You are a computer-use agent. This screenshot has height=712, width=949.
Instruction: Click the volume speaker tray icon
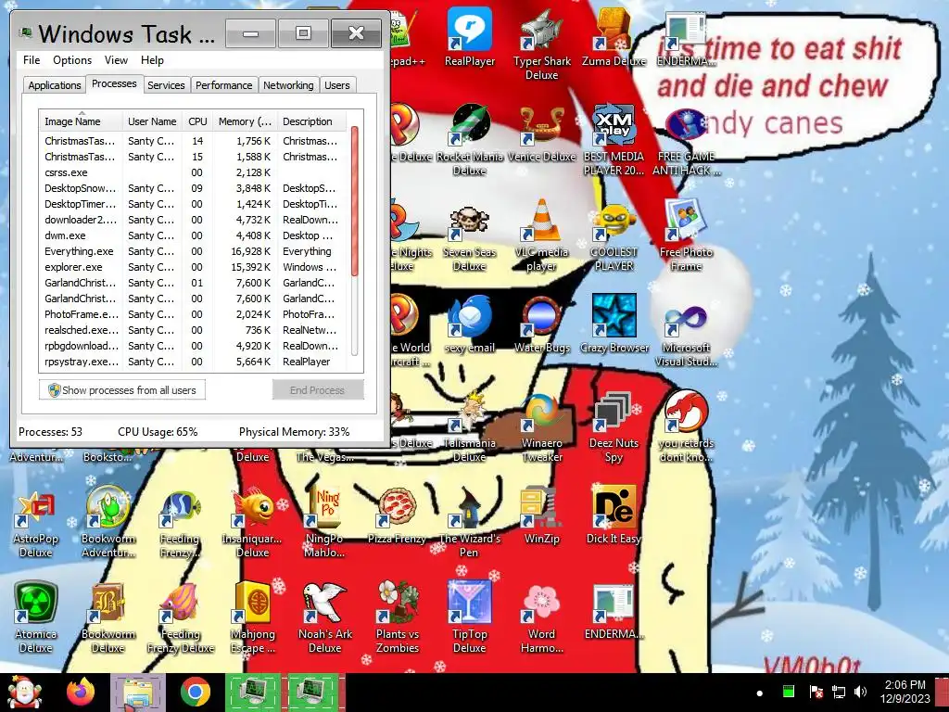tap(860, 692)
